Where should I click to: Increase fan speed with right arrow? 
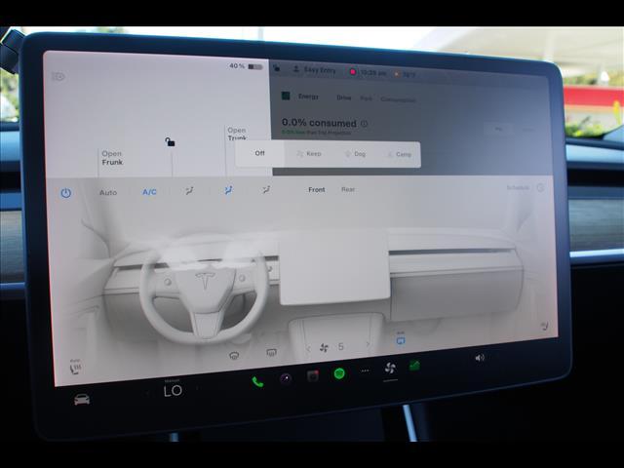coord(369,344)
